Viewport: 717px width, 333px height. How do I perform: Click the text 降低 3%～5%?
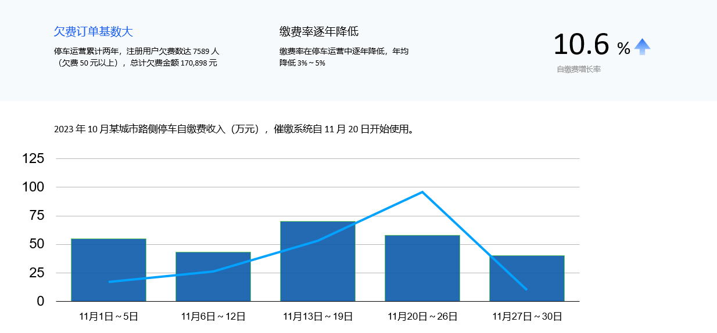click(302, 63)
